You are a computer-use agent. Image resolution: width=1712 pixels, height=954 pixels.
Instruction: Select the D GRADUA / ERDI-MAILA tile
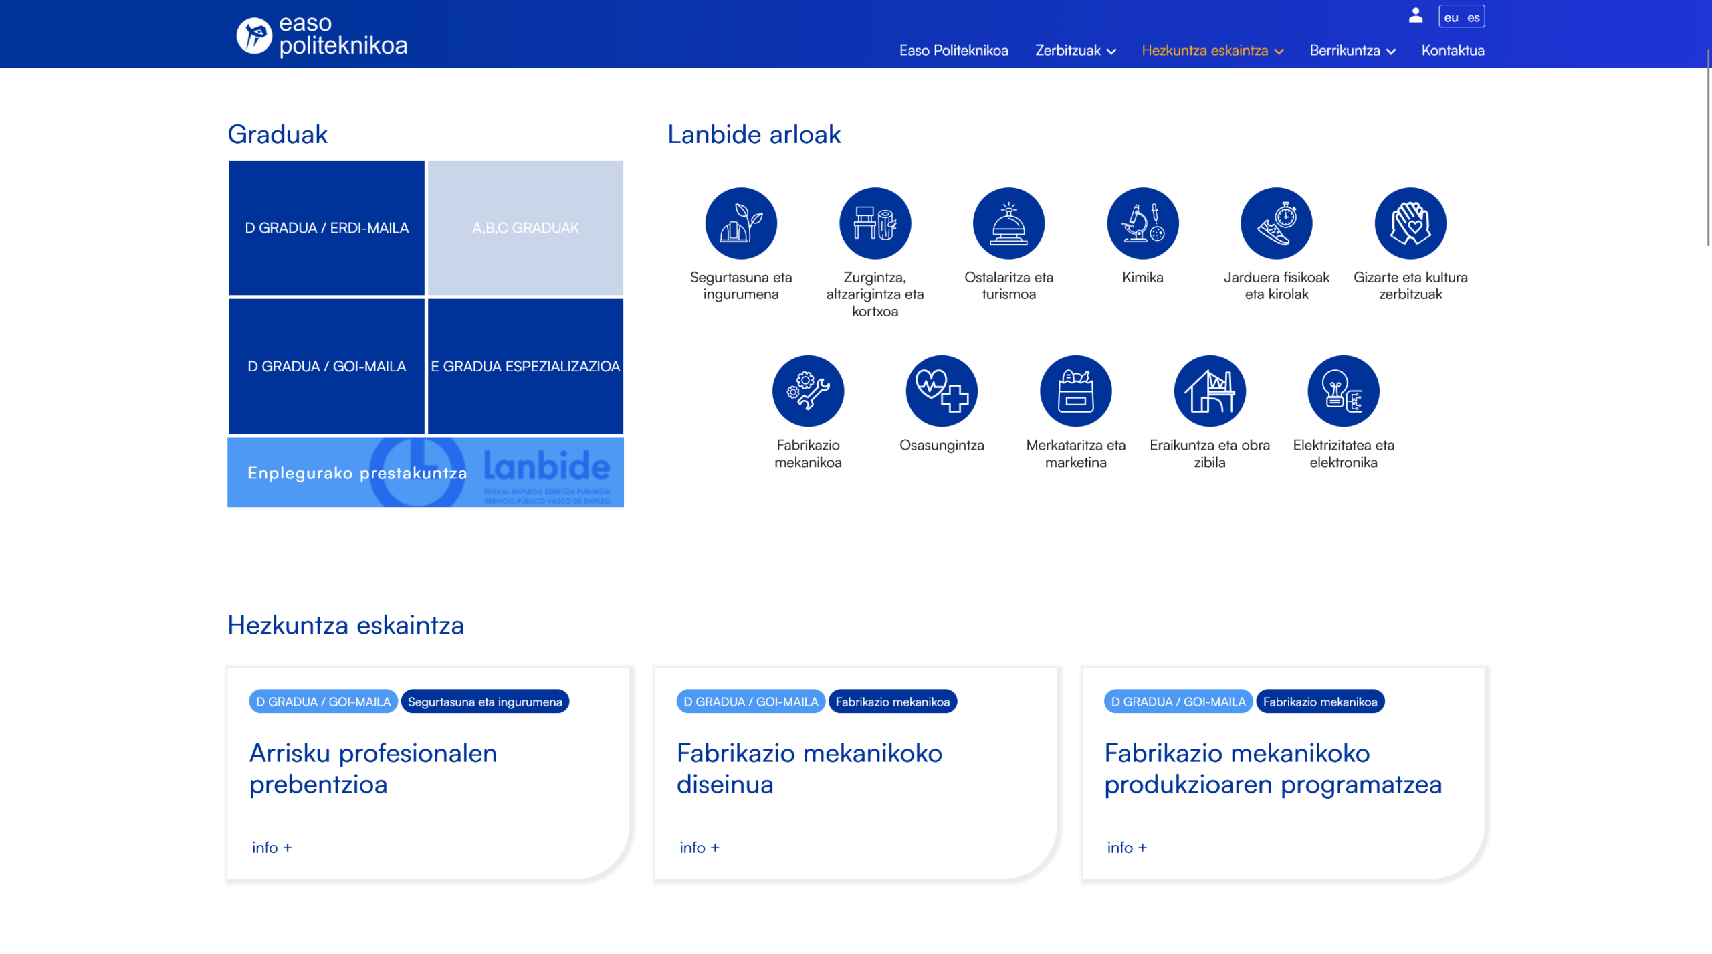(x=326, y=227)
